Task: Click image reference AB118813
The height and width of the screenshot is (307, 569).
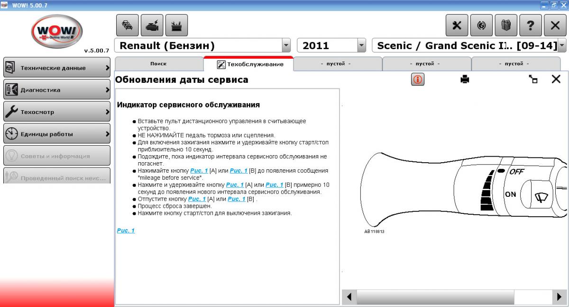Action: (374, 232)
